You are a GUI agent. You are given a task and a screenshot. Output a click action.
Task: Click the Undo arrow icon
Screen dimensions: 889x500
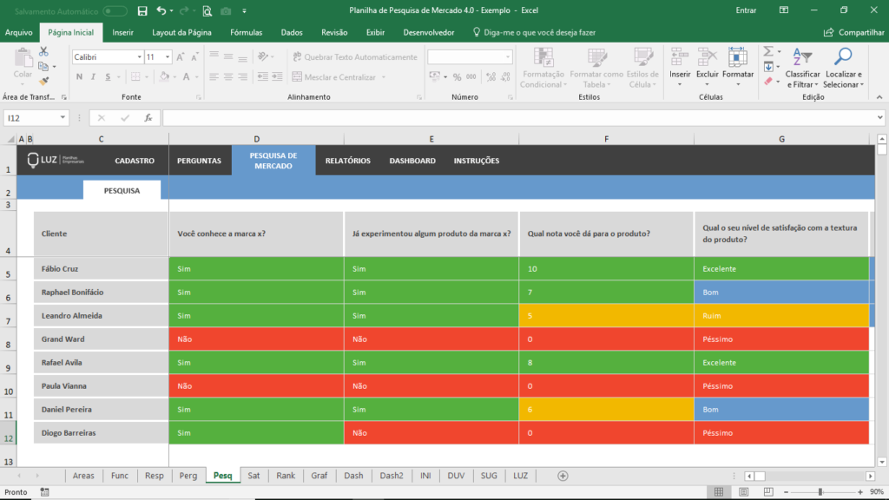161,10
